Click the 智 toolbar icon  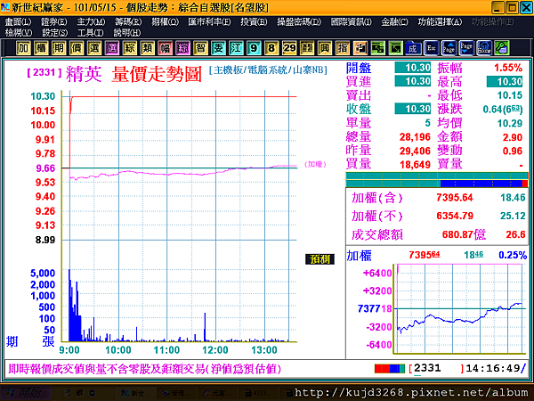[x=200, y=48]
